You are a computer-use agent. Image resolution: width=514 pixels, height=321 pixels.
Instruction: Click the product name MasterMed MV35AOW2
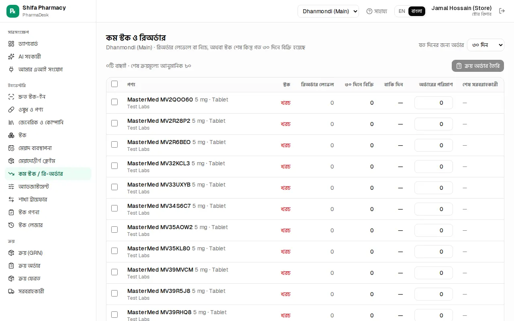(x=160, y=227)
